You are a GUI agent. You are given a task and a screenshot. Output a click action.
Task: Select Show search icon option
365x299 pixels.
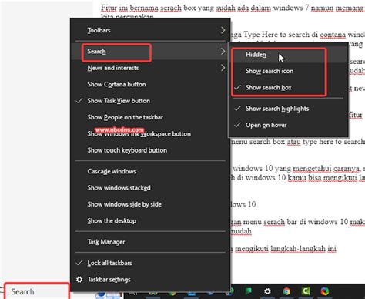289,71
